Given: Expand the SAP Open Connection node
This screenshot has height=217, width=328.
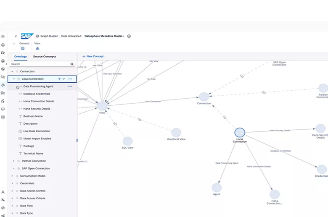Looking at the screenshot, I should (13, 169).
